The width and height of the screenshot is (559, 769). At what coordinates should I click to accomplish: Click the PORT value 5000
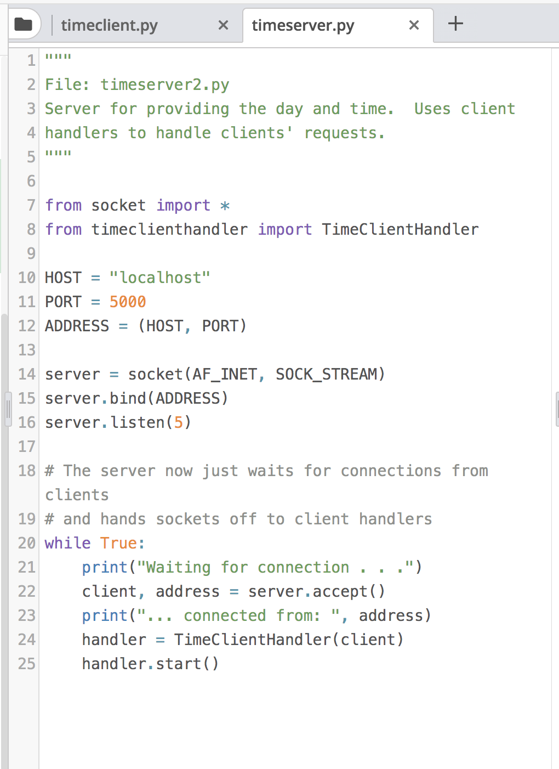tap(128, 302)
